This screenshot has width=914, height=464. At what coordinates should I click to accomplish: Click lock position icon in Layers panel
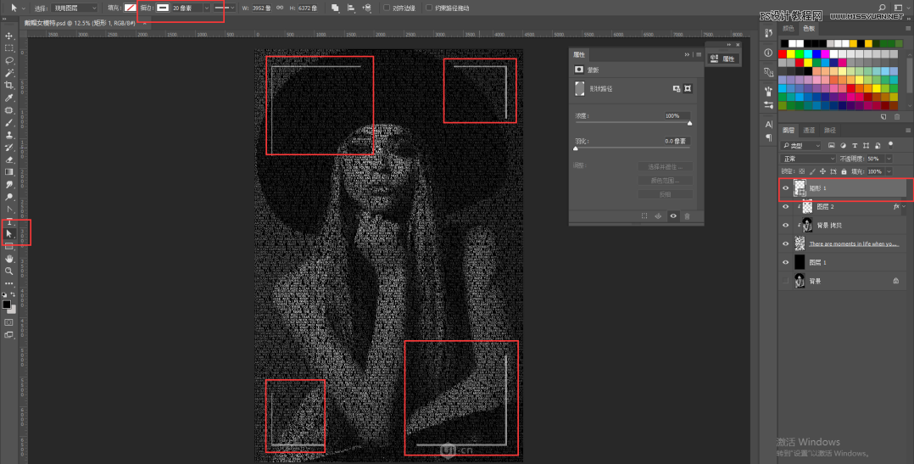[822, 171]
